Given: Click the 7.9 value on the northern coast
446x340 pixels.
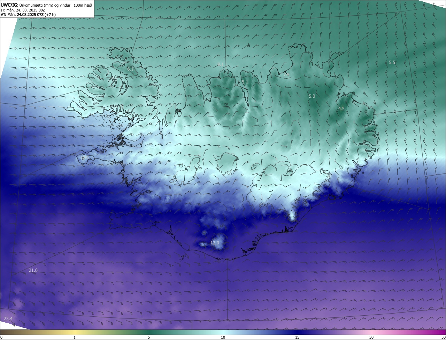Looking at the screenshot, I should coord(286,74).
